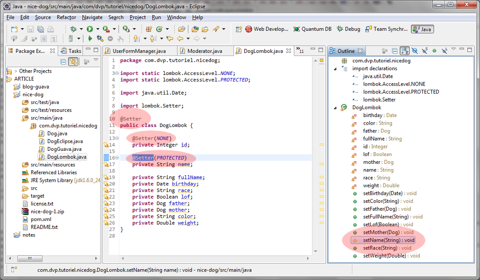This screenshot has height=280, width=480.
Task: Click Collapse All icon in Outline view
Action: click(x=395, y=51)
